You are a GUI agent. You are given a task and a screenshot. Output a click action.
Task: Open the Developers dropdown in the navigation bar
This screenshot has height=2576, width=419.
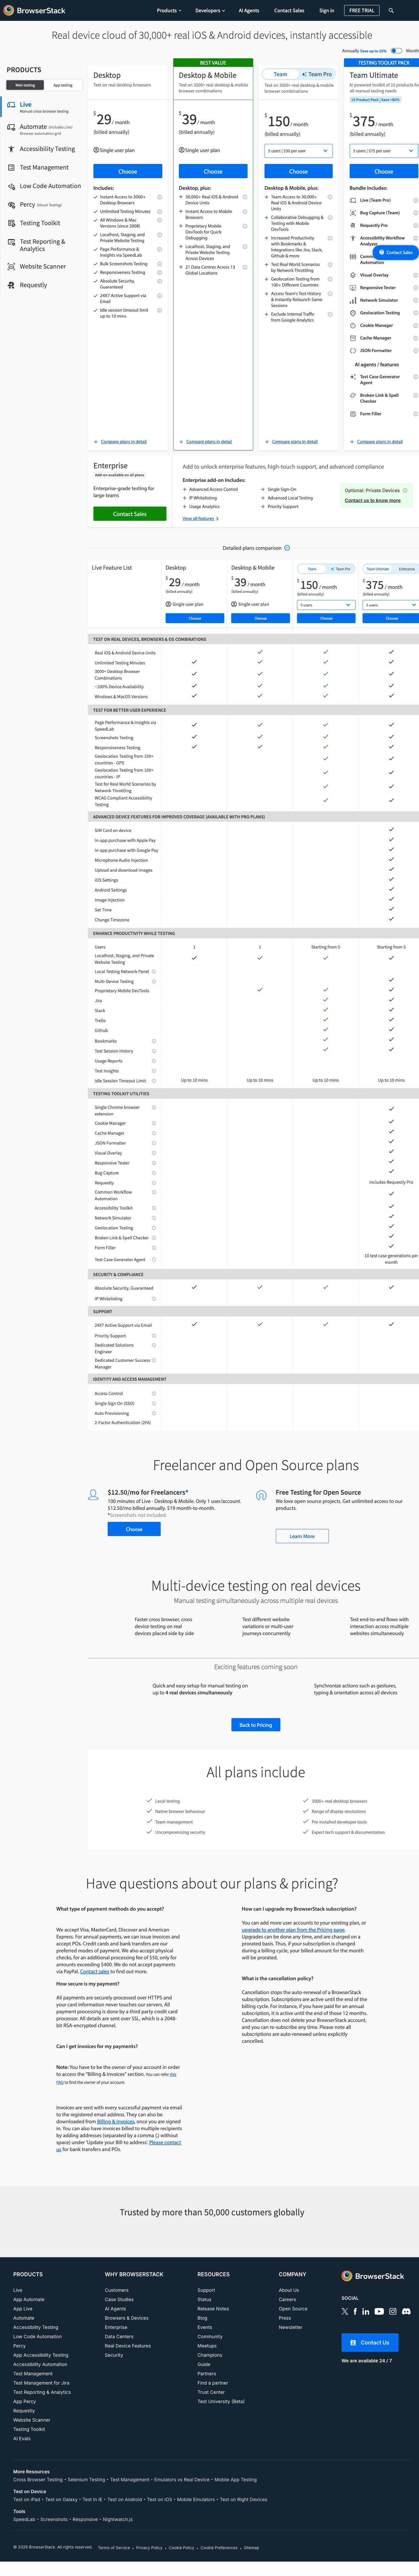pyautogui.click(x=210, y=10)
